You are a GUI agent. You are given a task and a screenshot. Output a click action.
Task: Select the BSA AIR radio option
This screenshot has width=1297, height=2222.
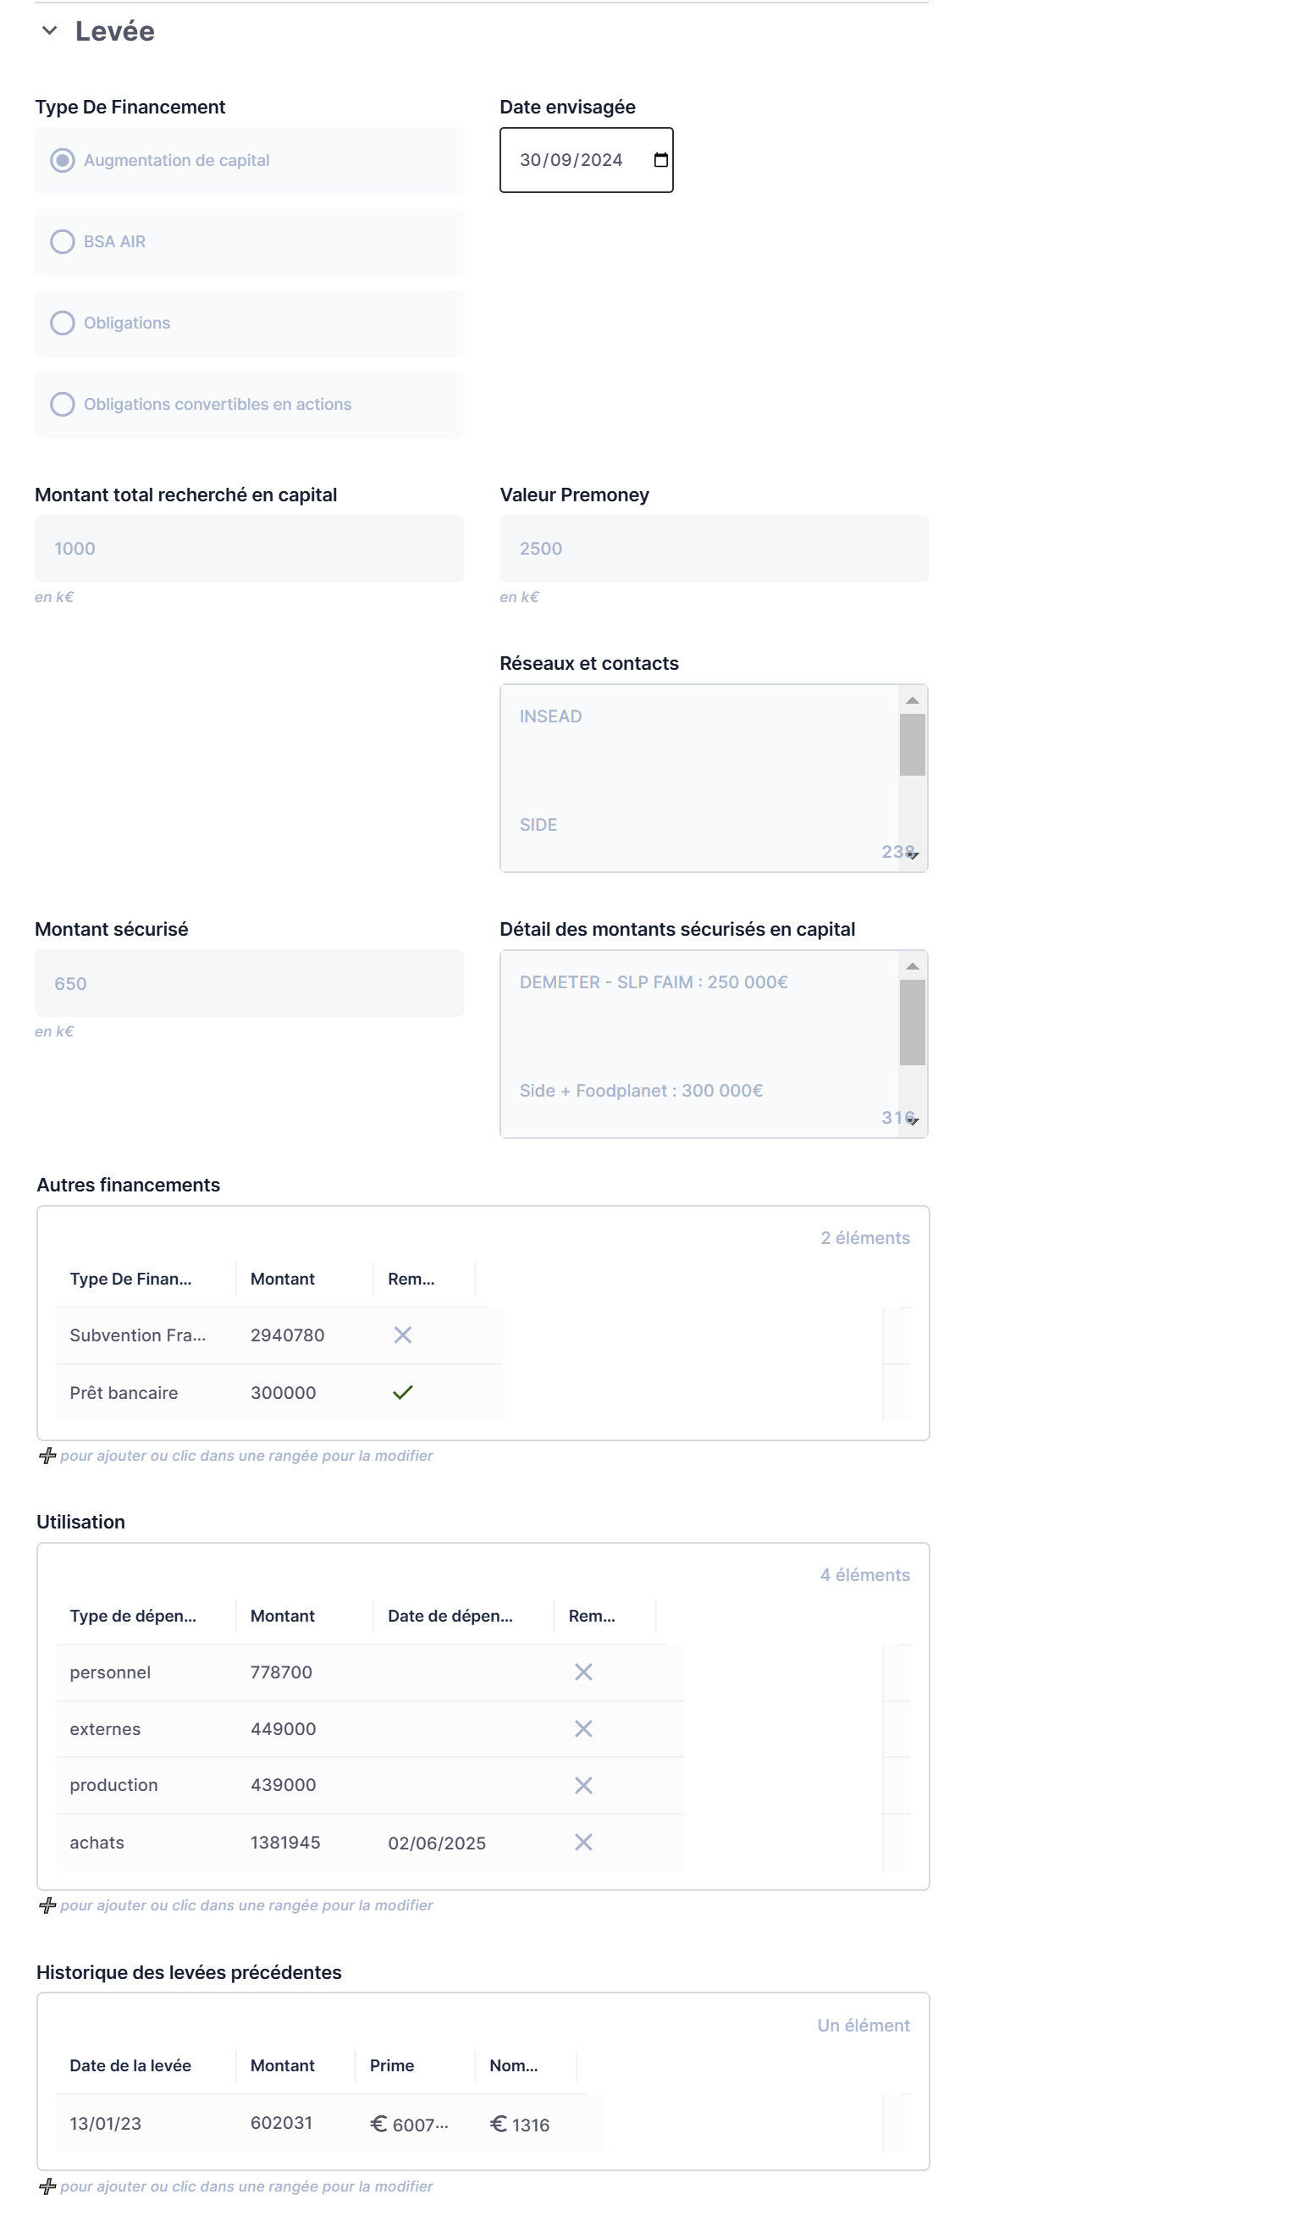point(63,241)
